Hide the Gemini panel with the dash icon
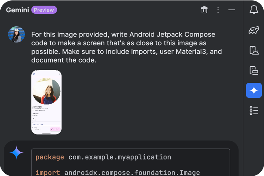The height and width of the screenshot is (176, 264). [231, 10]
